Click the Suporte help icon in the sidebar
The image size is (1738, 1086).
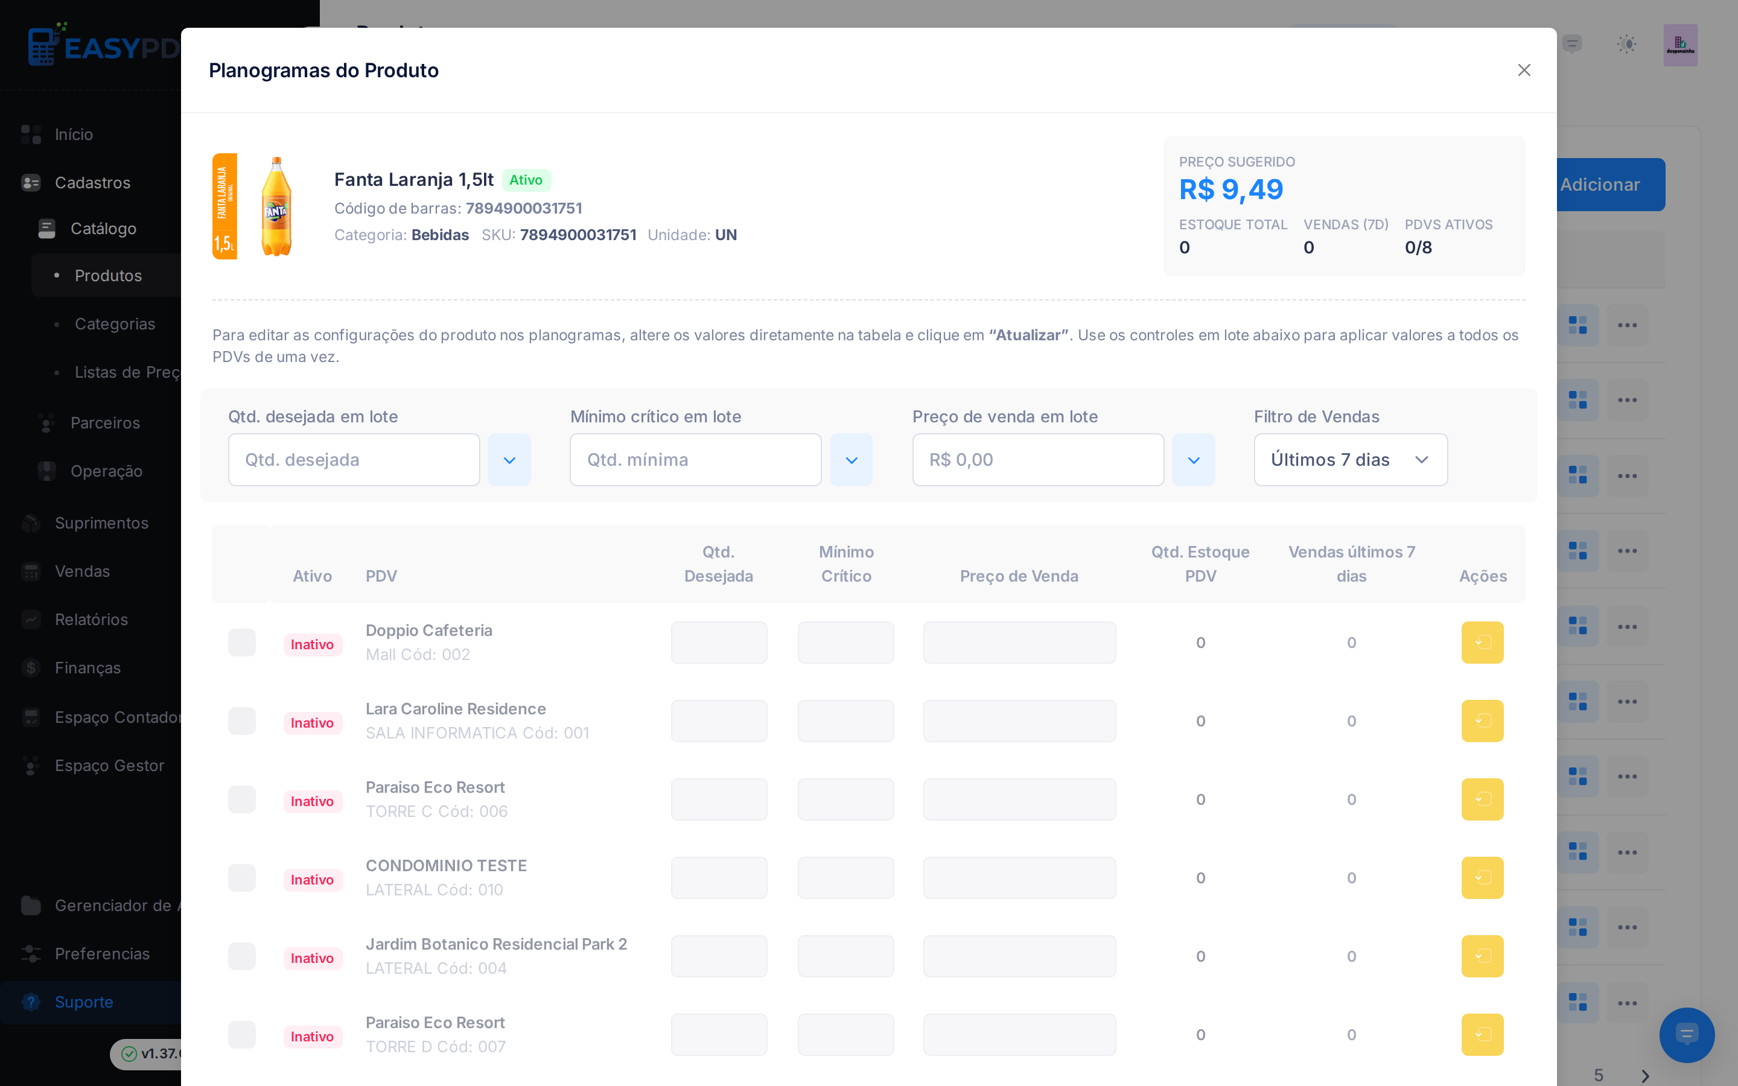click(31, 1002)
